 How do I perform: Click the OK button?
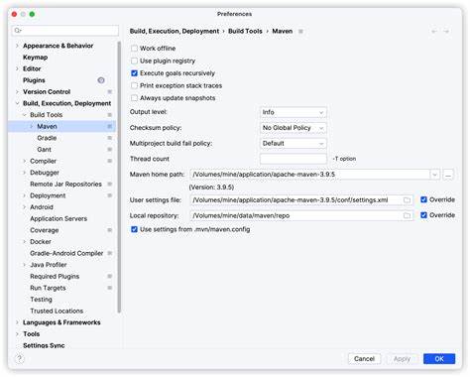click(x=439, y=359)
